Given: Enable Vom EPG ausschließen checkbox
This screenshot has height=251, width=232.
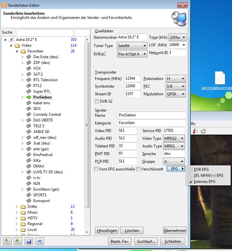Looking at the screenshot, I should click(x=96, y=169).
